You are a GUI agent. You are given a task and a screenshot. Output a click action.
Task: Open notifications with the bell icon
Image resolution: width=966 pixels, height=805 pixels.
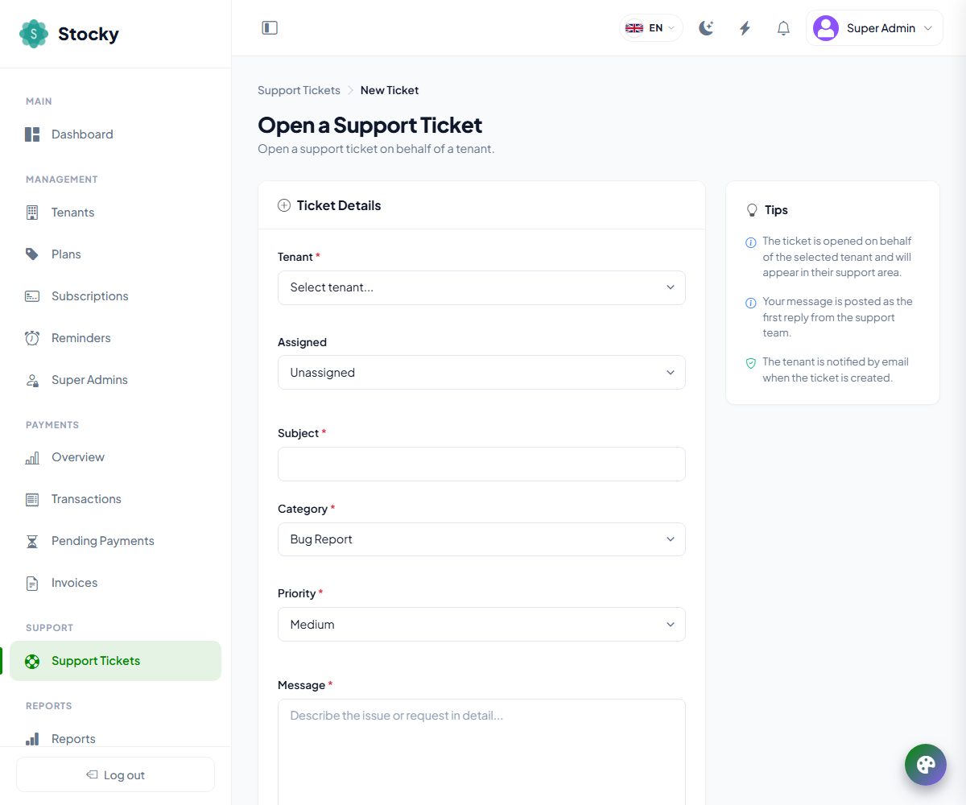[x=783, y=28]
